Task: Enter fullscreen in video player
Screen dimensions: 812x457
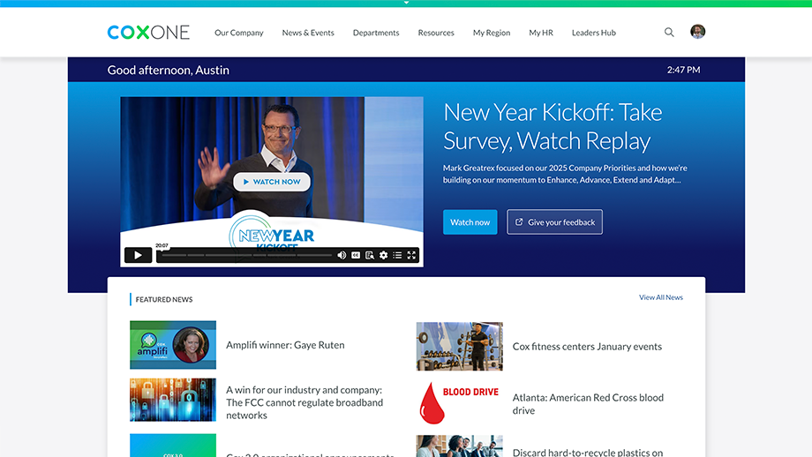Action: (x=411, y=255)
